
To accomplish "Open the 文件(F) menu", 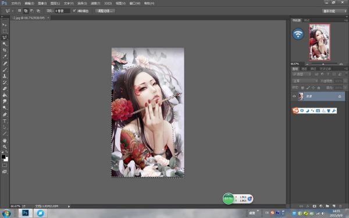I will (16, 3).
